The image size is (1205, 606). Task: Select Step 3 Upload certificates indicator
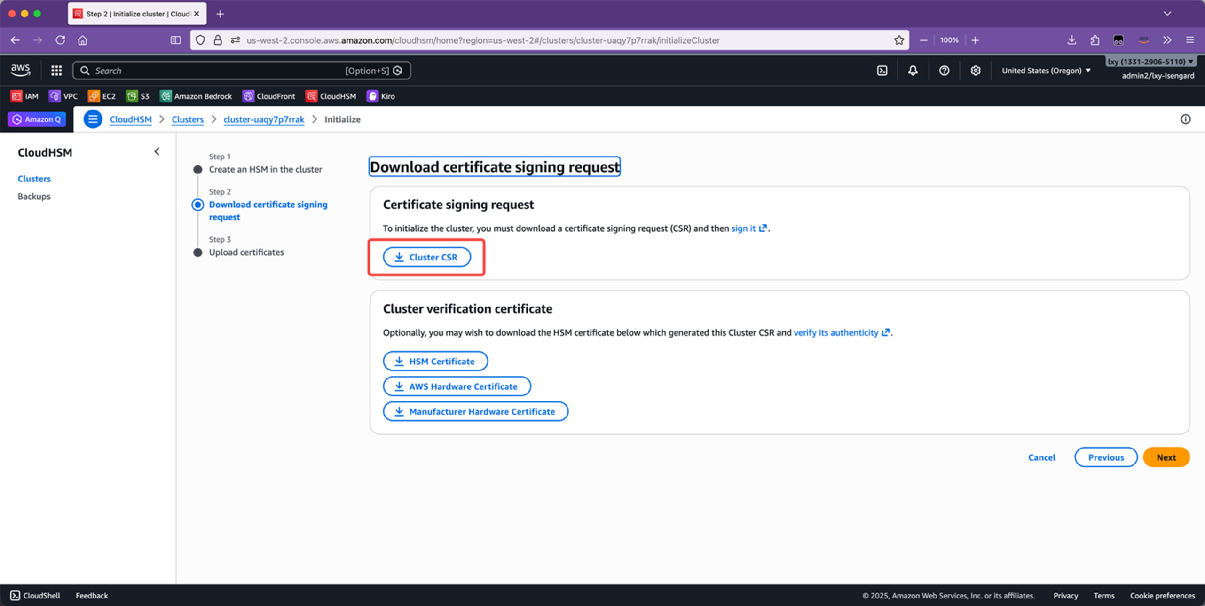[x=198, y=252]
